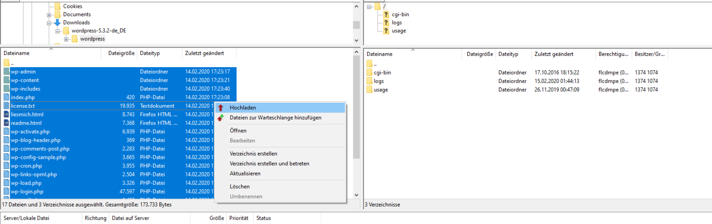712x224 pixels.
Task: Click the wp-admin folder icon
Action: click(6, 72)
